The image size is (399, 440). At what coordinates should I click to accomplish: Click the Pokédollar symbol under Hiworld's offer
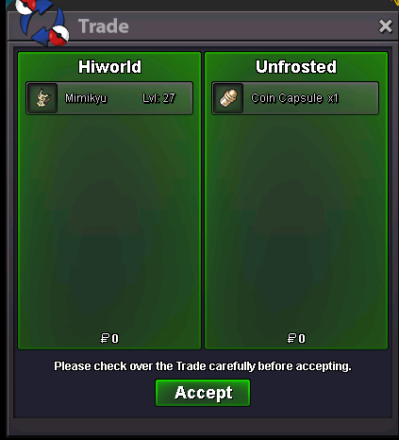click(105, 338)
